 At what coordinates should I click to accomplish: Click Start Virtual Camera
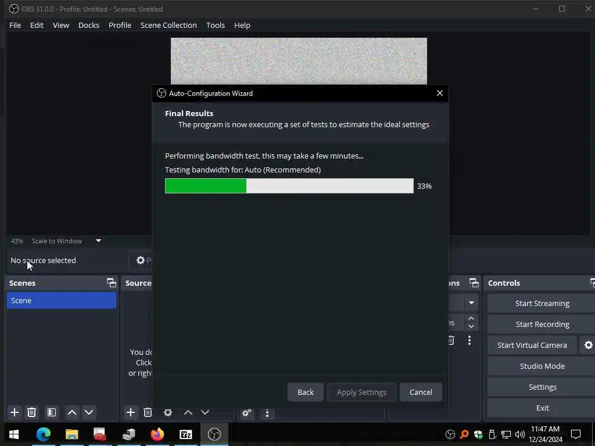point(532,345)
